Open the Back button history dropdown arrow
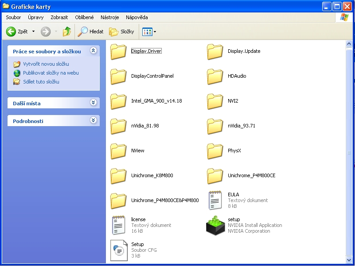This screenshot has width=355, height=266. [x=32, y=32]
